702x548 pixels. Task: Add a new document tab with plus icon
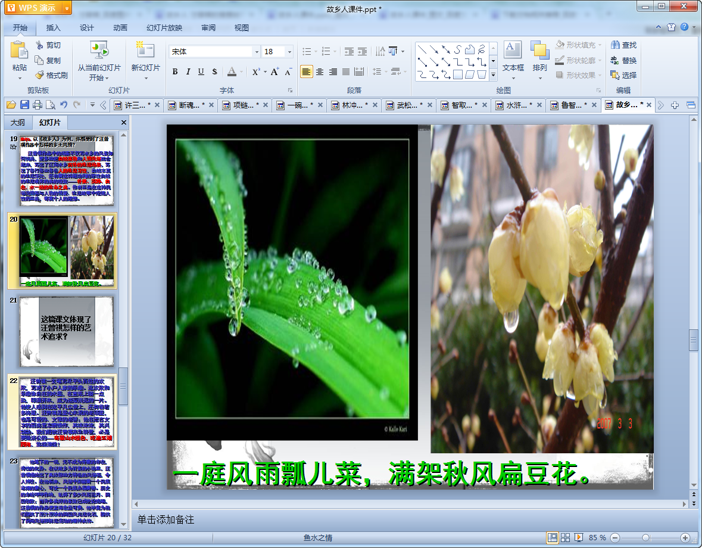pyautogui.click(x=675, y=105)
